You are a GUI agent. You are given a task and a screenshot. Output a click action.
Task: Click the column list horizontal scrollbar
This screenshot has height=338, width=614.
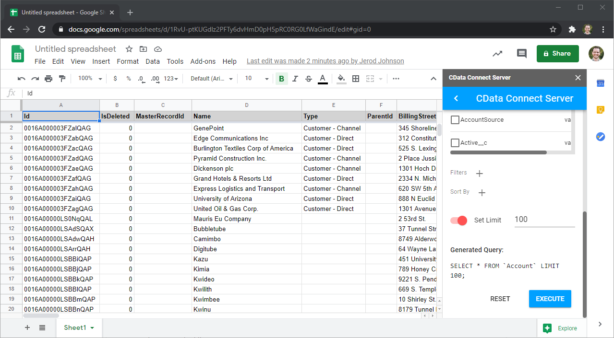[498, 152]
